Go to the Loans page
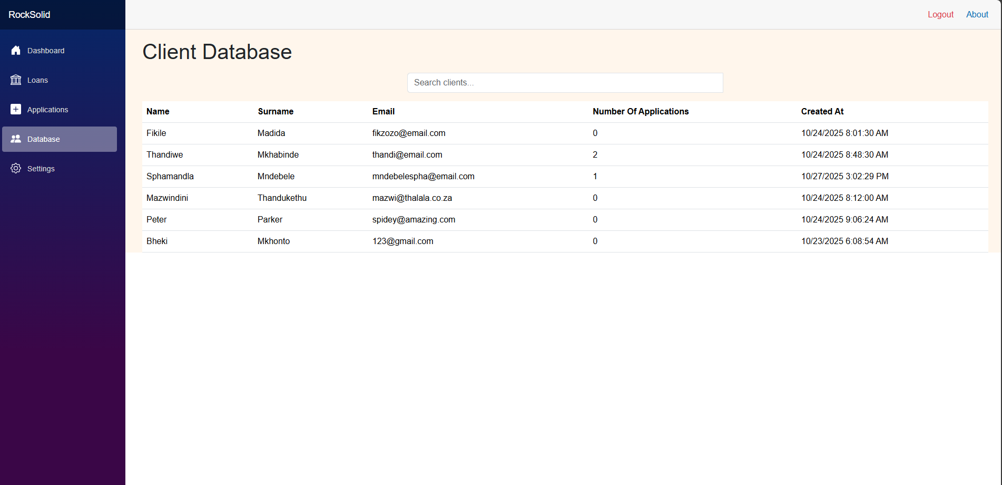The image size is (1002, 485). 37,80
